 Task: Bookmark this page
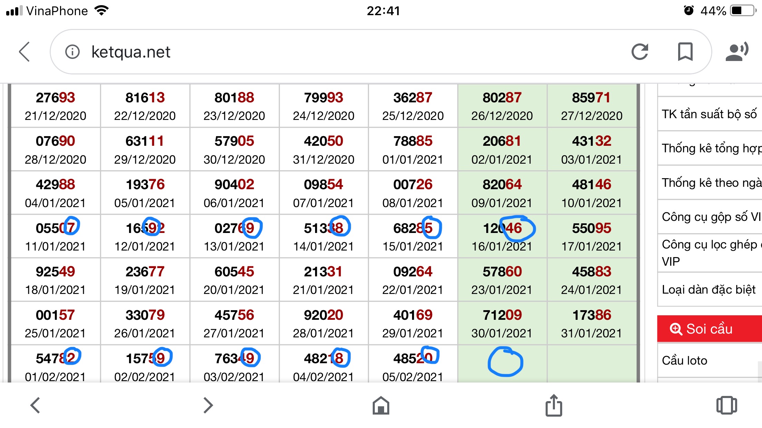point(685,52)
